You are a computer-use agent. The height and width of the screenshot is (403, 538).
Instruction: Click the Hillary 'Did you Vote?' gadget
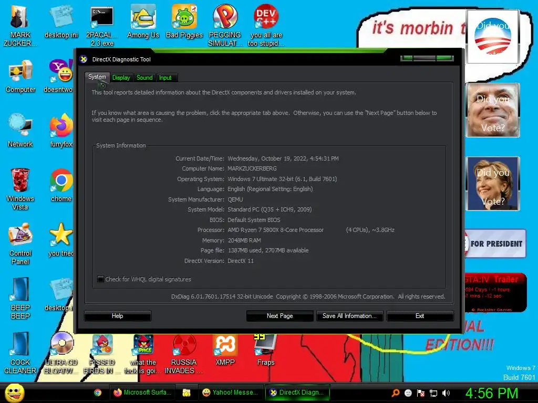point(493,184)
